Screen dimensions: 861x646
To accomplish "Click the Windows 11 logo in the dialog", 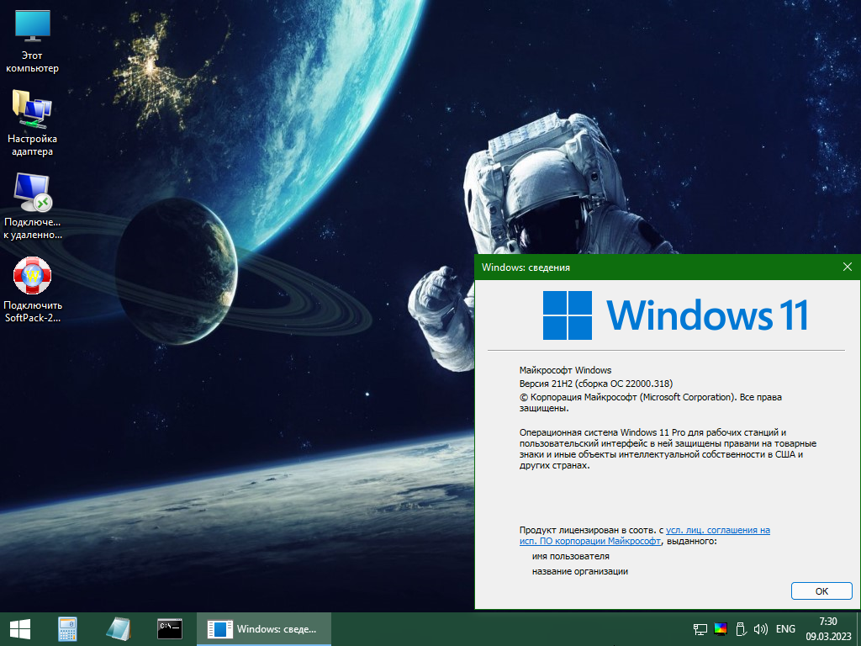I will (675, 315).
